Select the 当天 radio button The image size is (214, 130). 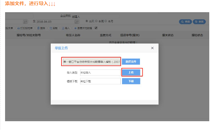tap(87, 21)
